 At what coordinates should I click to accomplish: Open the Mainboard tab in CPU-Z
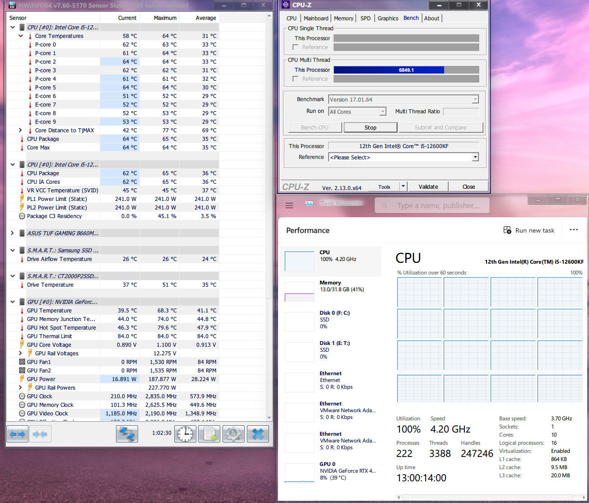(x=316, y=19)
